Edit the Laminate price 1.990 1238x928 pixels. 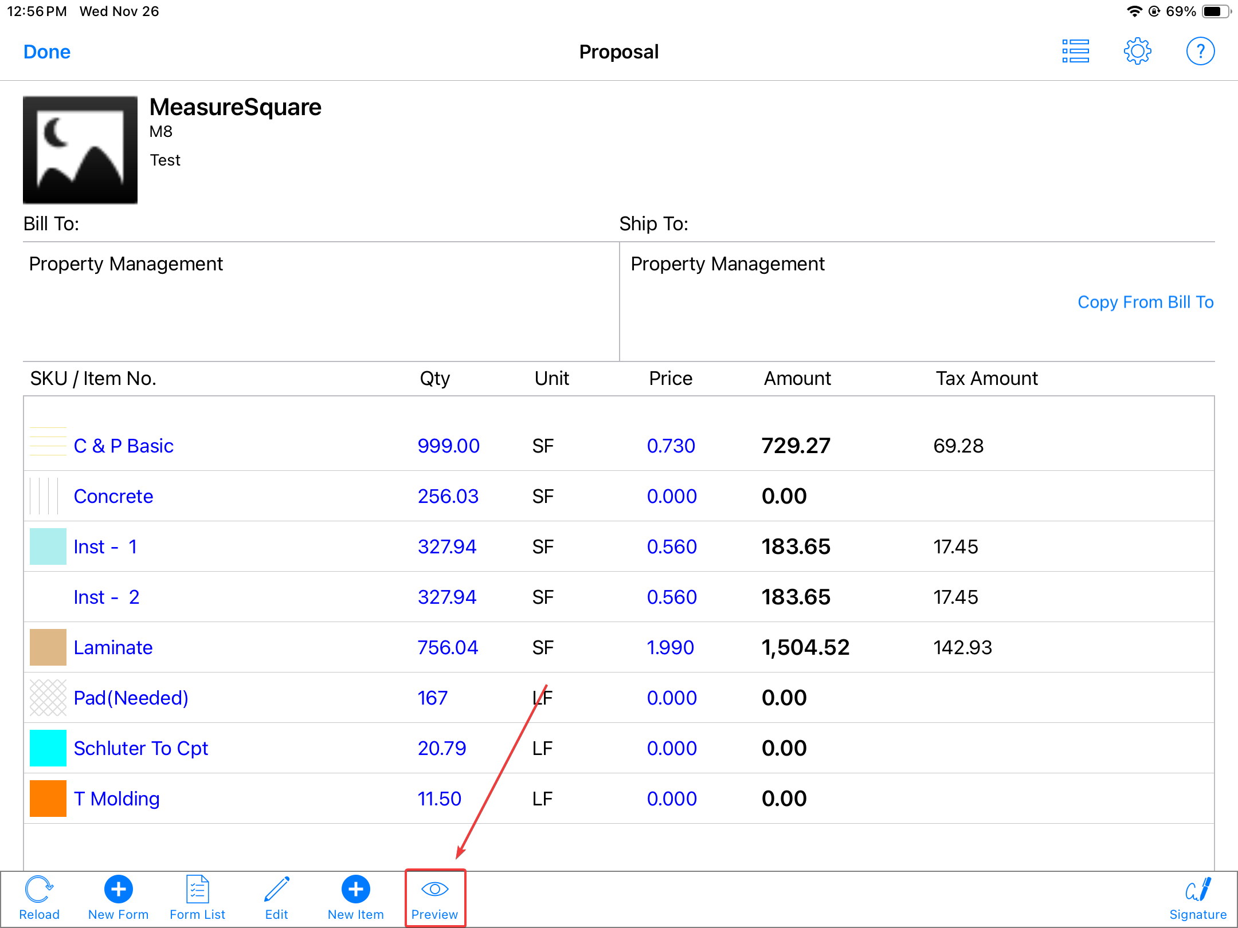pyautogui.click(x=670, y=647)
